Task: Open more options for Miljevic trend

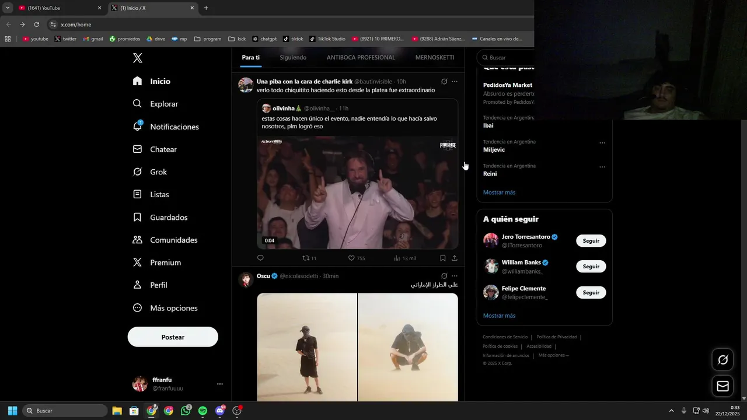Action: 602,143
